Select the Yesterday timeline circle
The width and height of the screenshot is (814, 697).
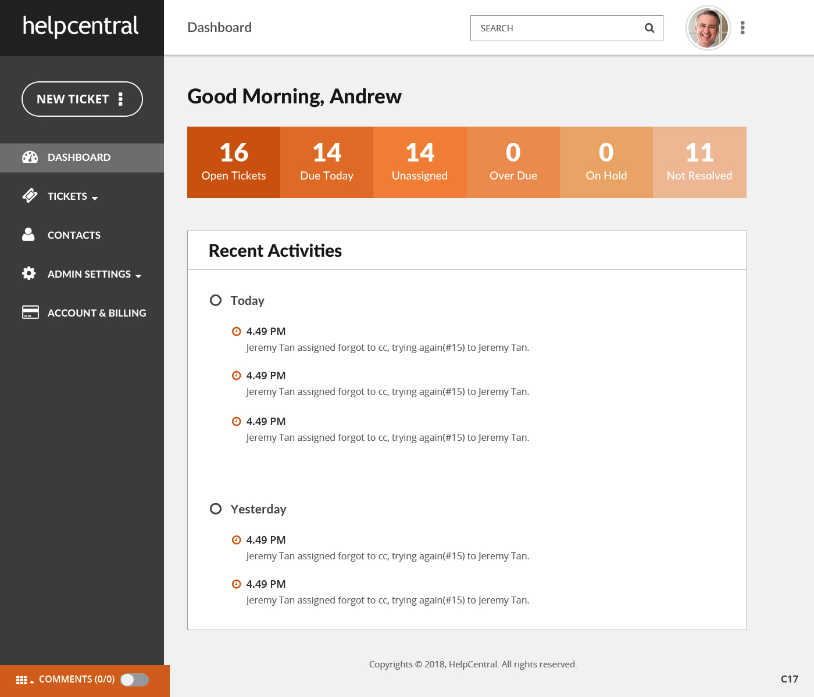[x=216, y=509]
